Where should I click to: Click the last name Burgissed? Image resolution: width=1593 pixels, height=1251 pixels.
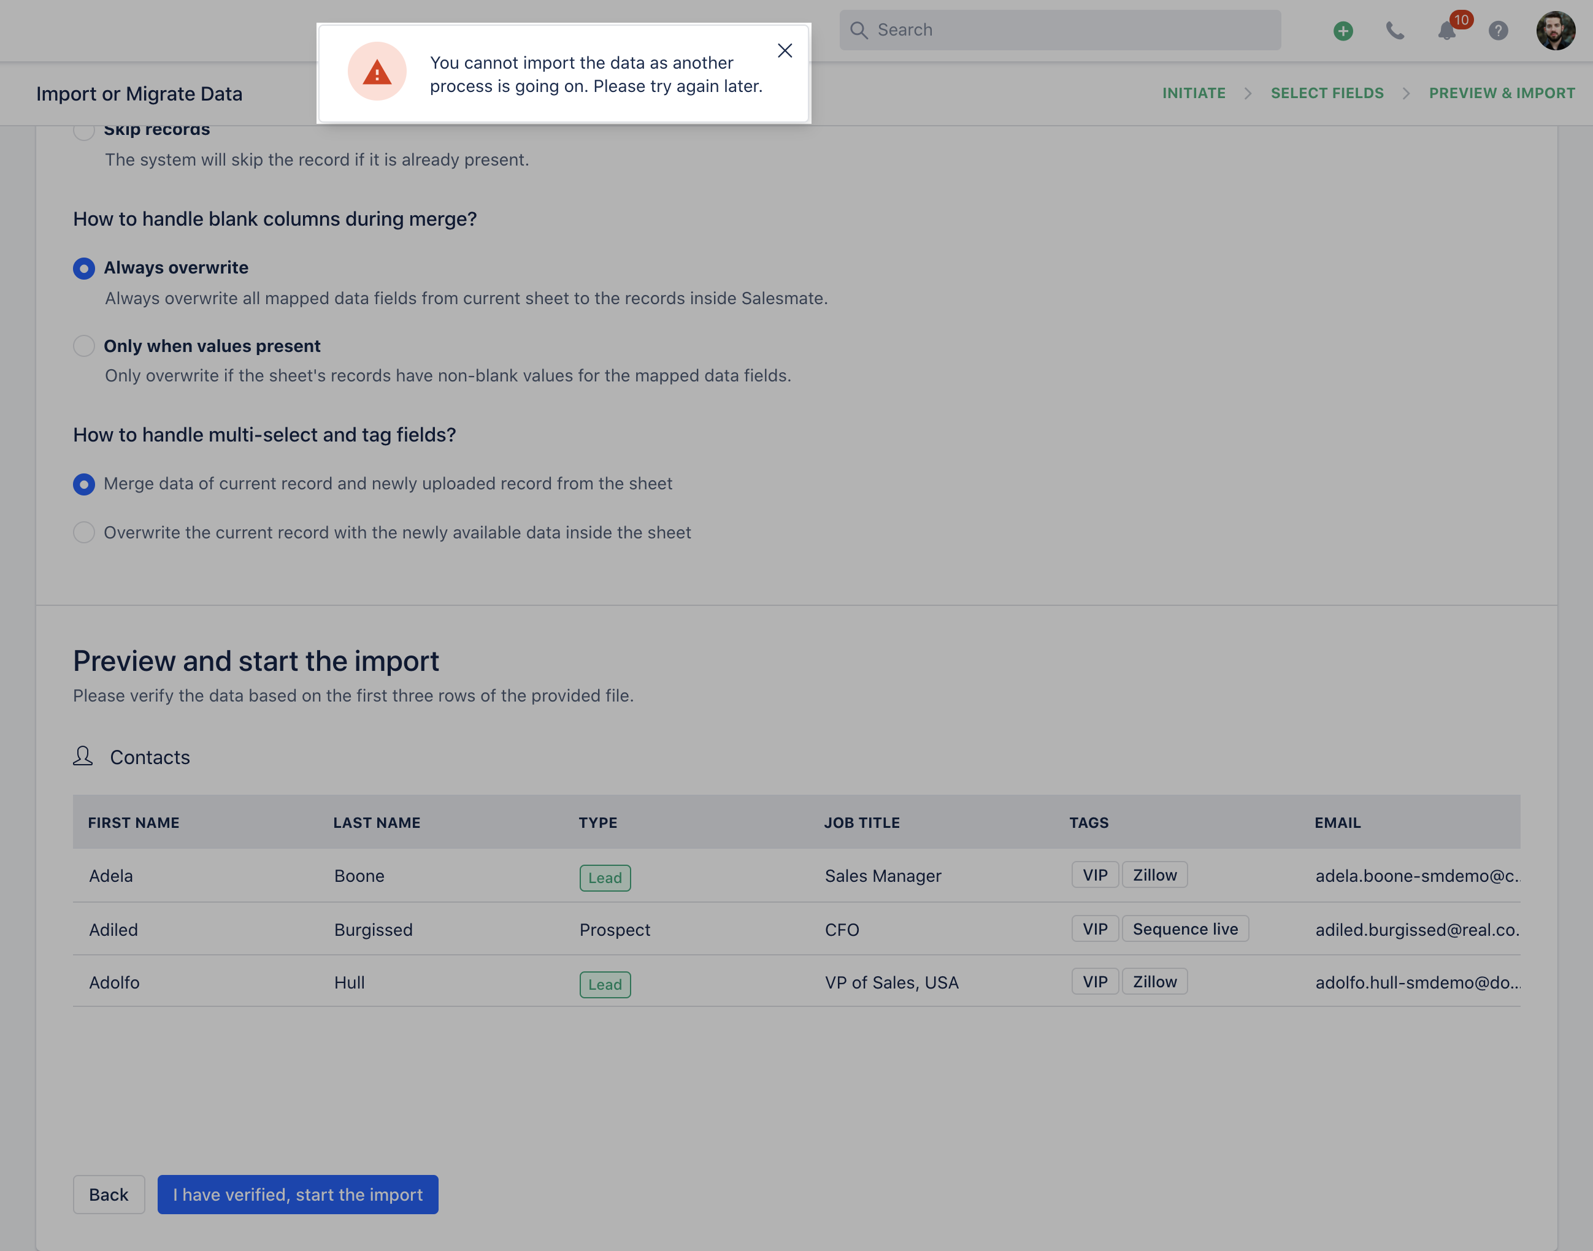click(373, 930)
